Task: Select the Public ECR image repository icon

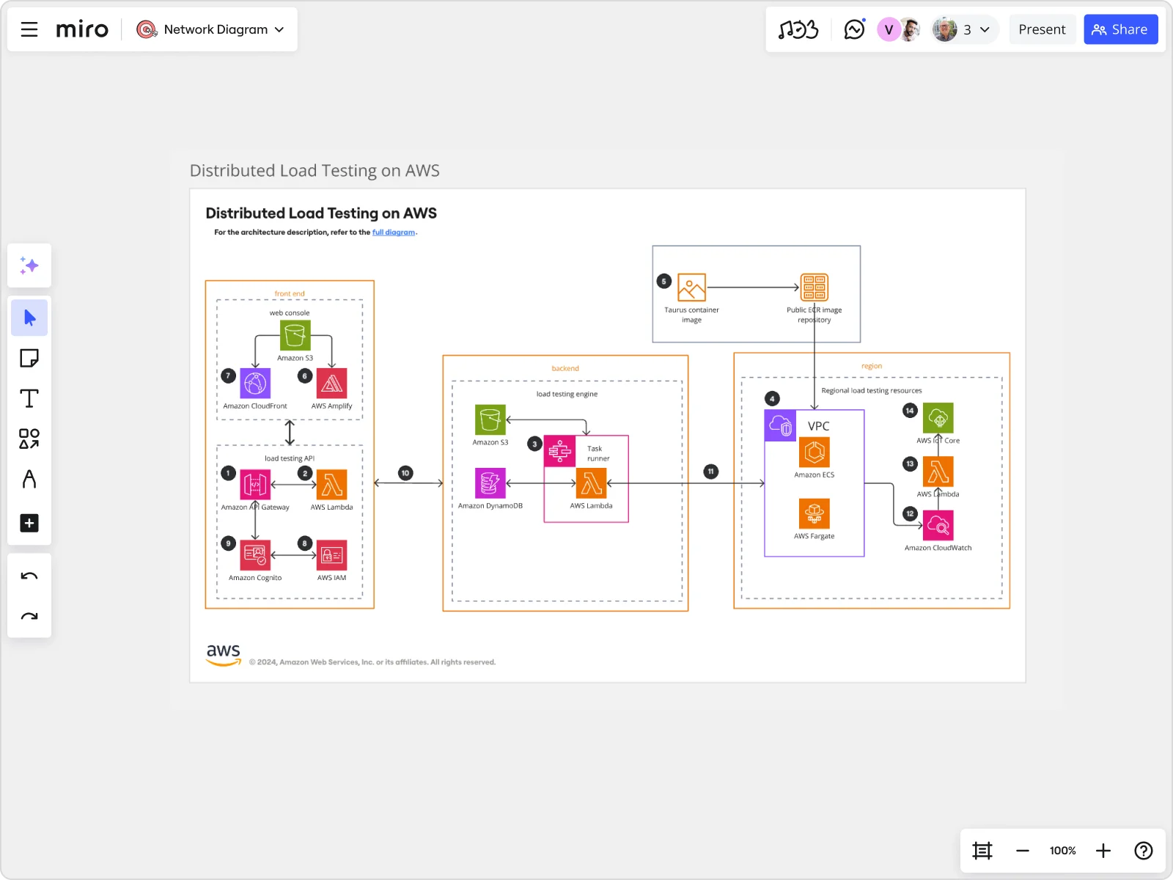Action: pyautogui.click(x=815, y=287)
